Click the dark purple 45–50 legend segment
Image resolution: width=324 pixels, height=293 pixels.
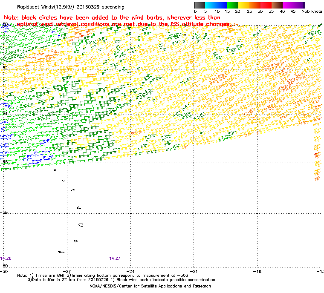(x=299, y=5)
